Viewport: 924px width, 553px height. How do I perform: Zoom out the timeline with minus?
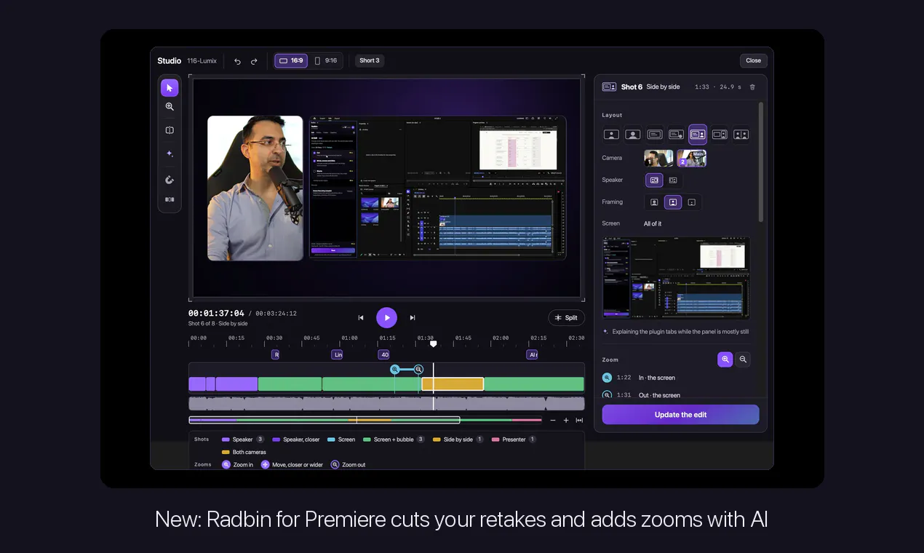pos(553,421)
